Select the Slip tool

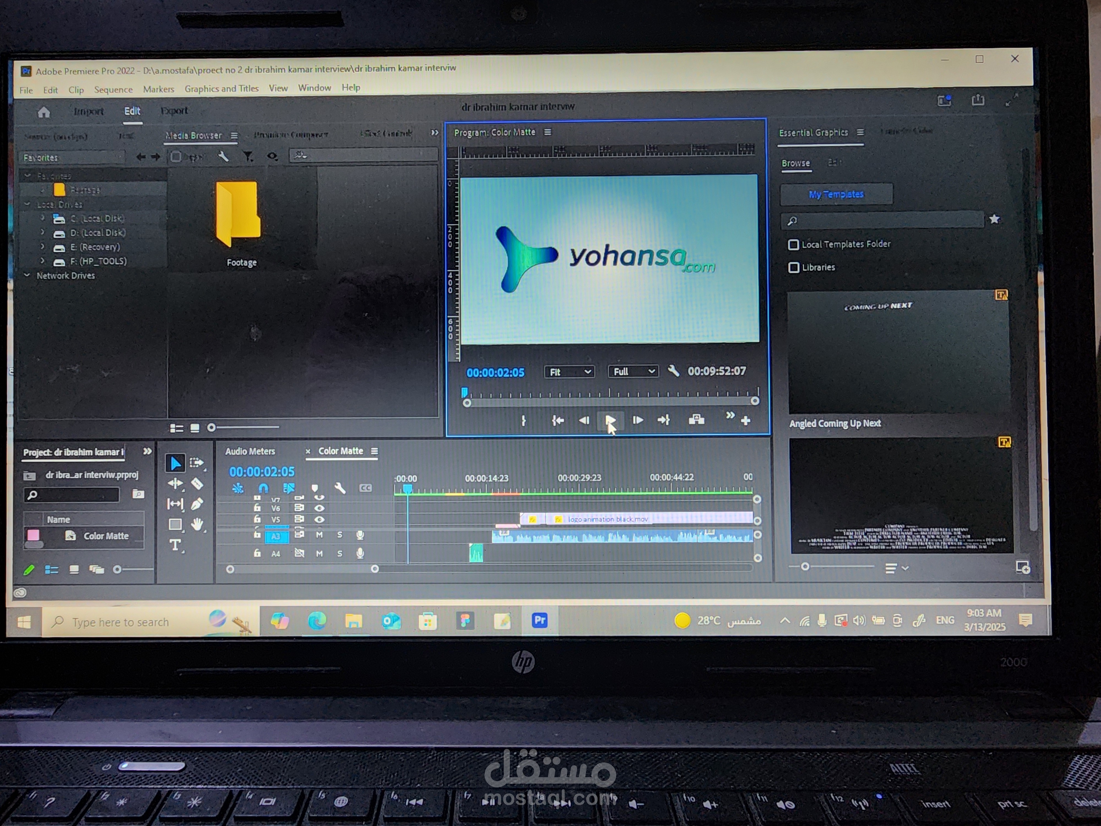pos(175,504)
